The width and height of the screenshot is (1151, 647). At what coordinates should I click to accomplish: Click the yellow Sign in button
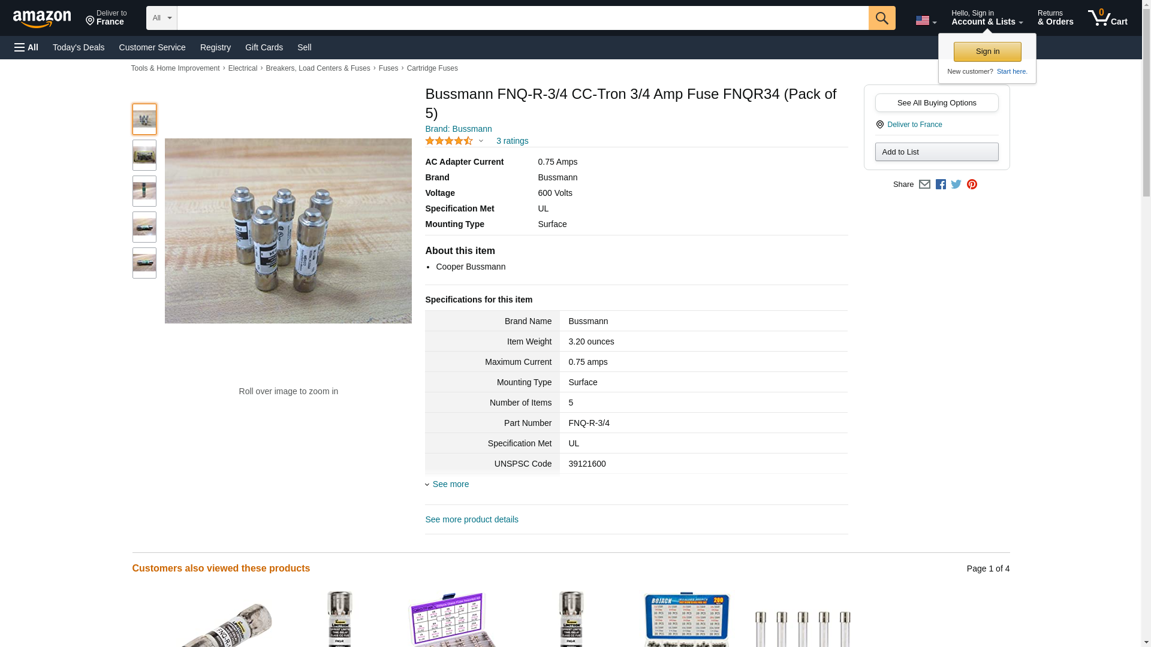[987, 52]
